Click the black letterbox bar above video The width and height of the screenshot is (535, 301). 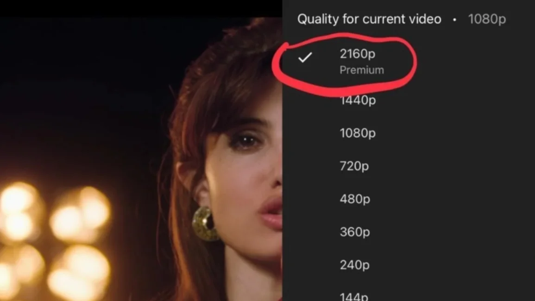pyautogui.click(x=141, y=8)
